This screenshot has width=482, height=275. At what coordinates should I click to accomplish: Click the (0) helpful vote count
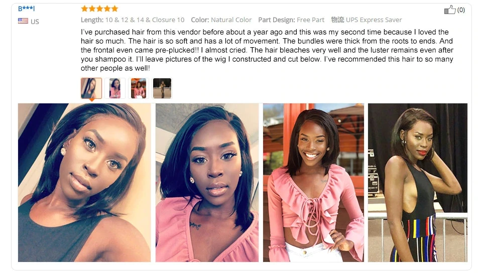pyautogui.click(x=461, y=10)
